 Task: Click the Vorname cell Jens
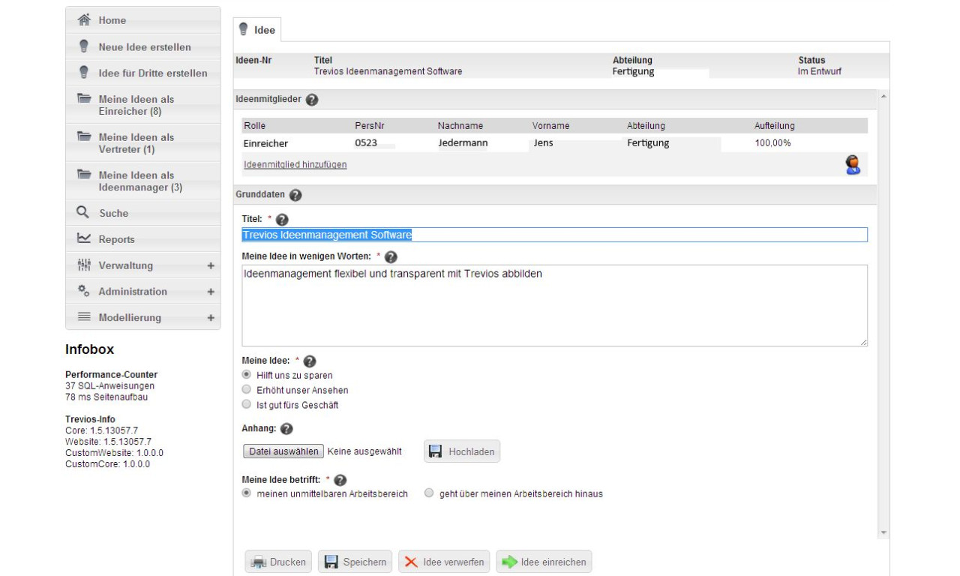point(543,142)
